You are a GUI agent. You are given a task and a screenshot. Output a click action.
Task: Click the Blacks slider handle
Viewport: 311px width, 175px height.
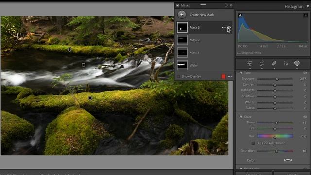pos(275,108)
